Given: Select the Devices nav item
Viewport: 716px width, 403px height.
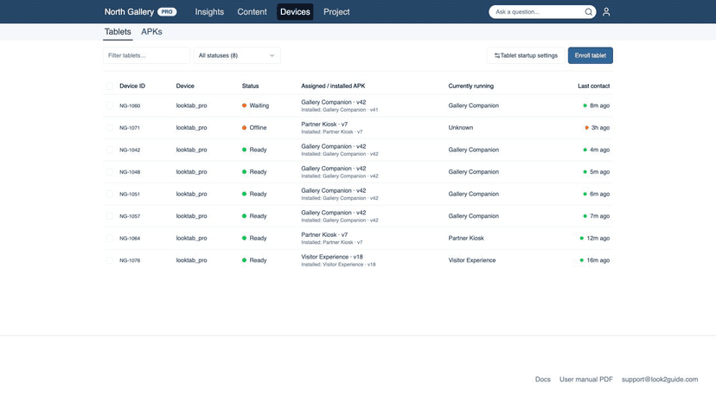Looking at the screenshot, I should (295, 12).
